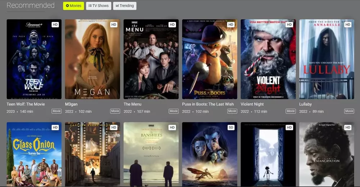
Task: Open the M3gan movie poster
Action: 93,59
